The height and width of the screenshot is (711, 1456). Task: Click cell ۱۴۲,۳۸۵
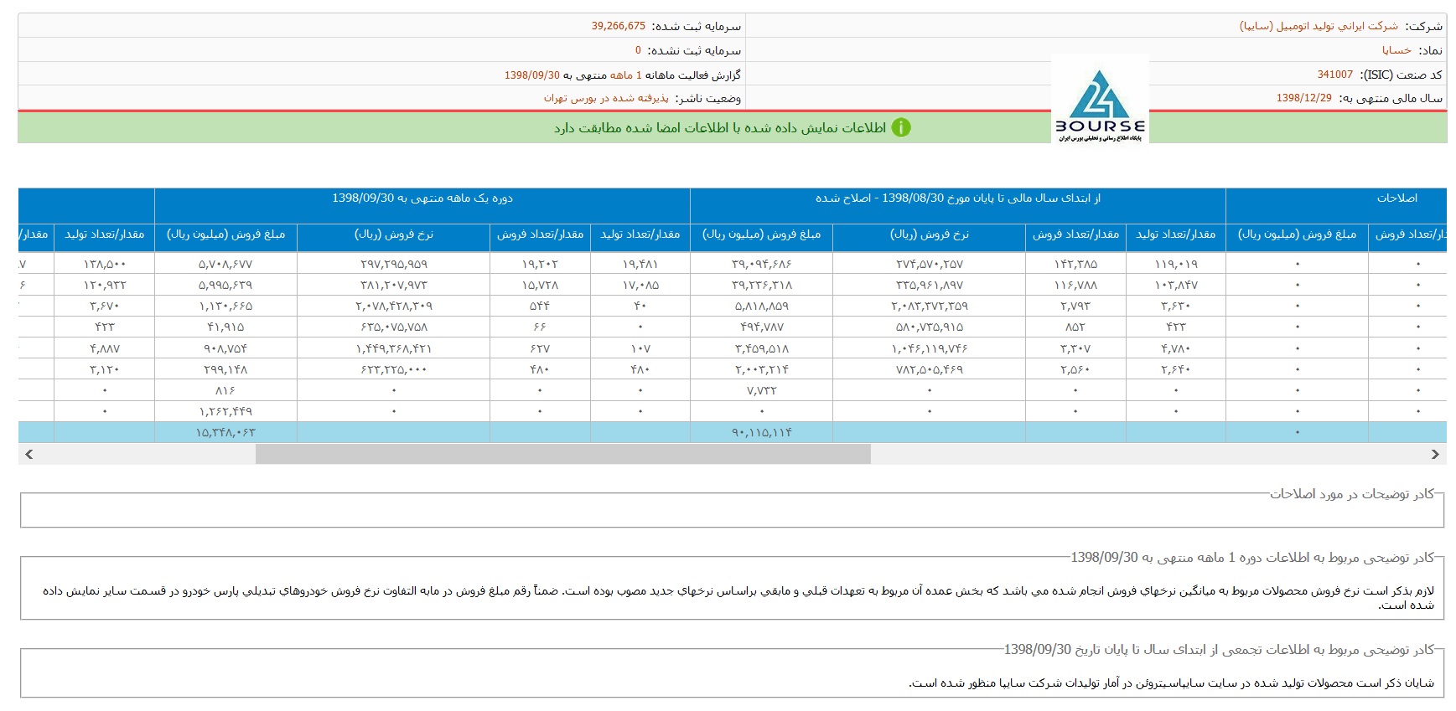[1075, 264]
